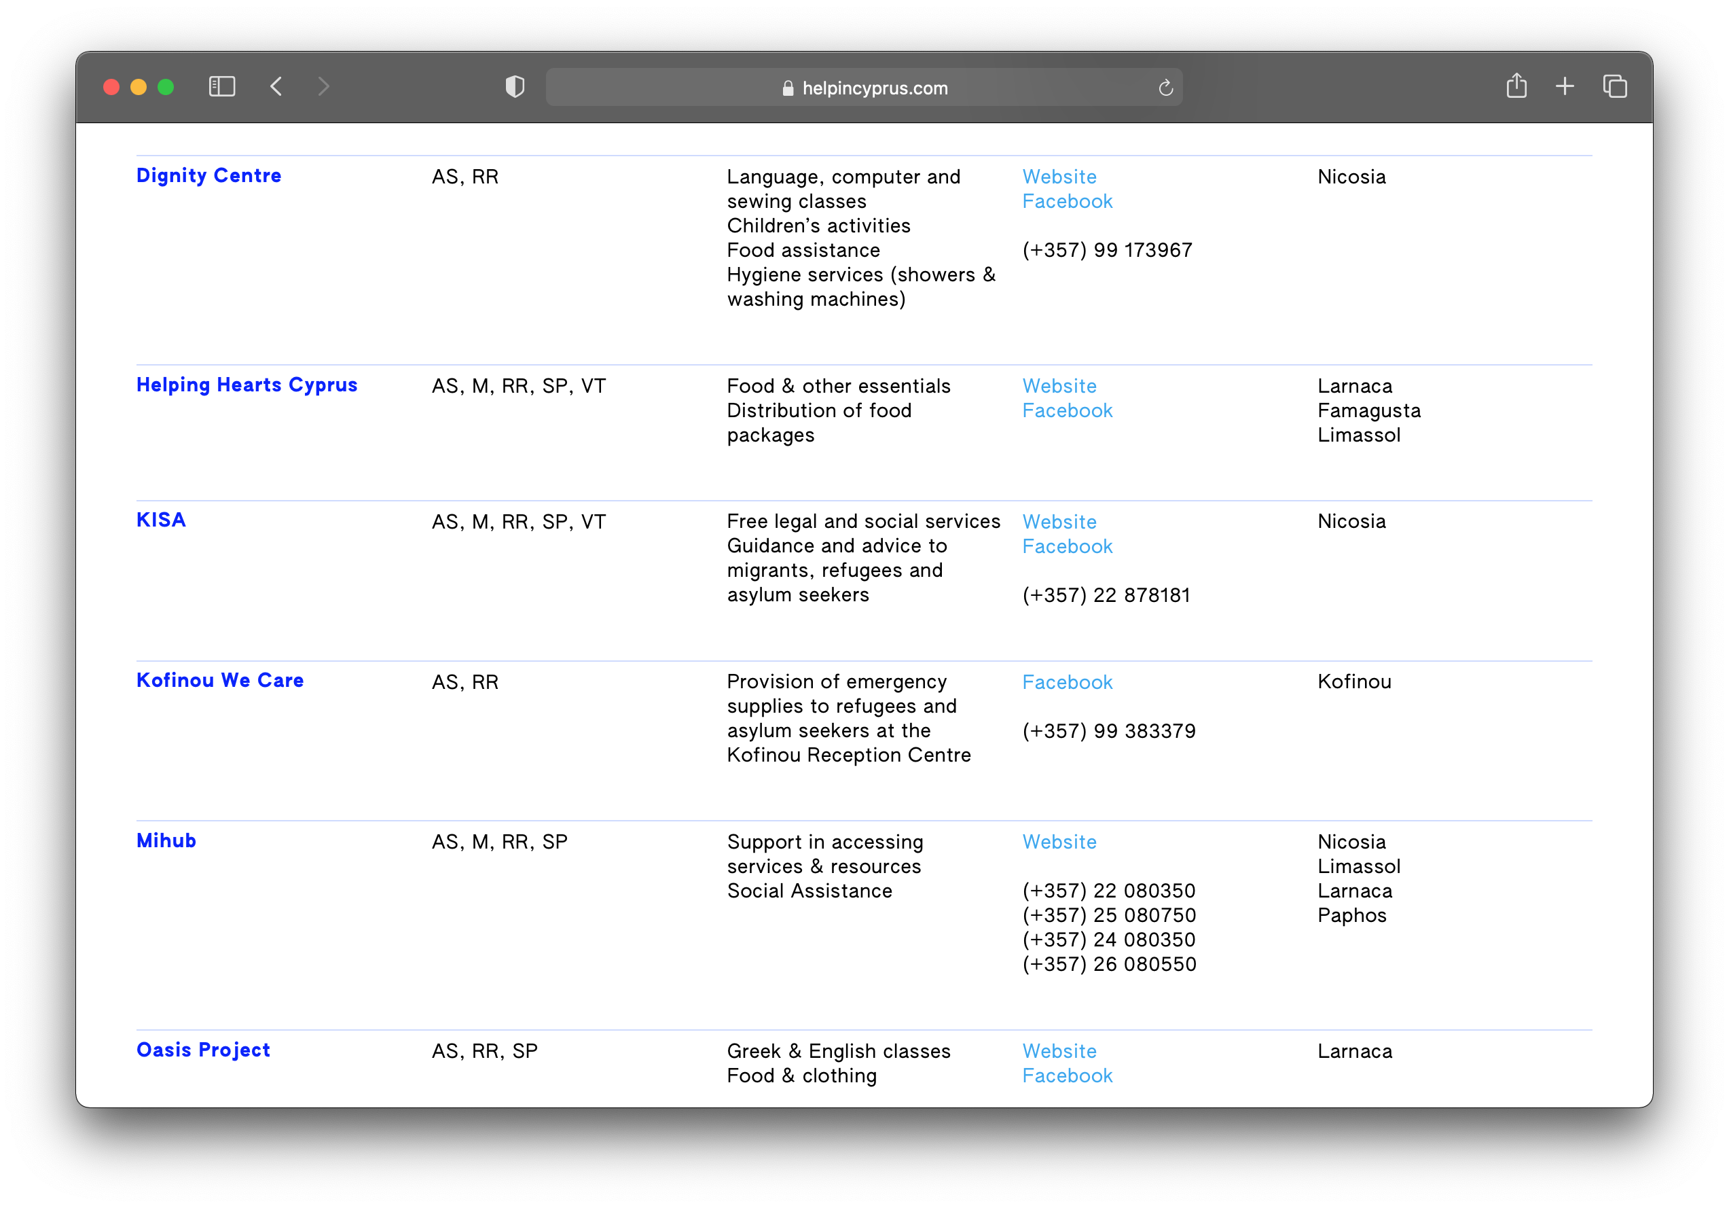
Task: Open the Share menu icon
Action: click(x=1516, y=86)
